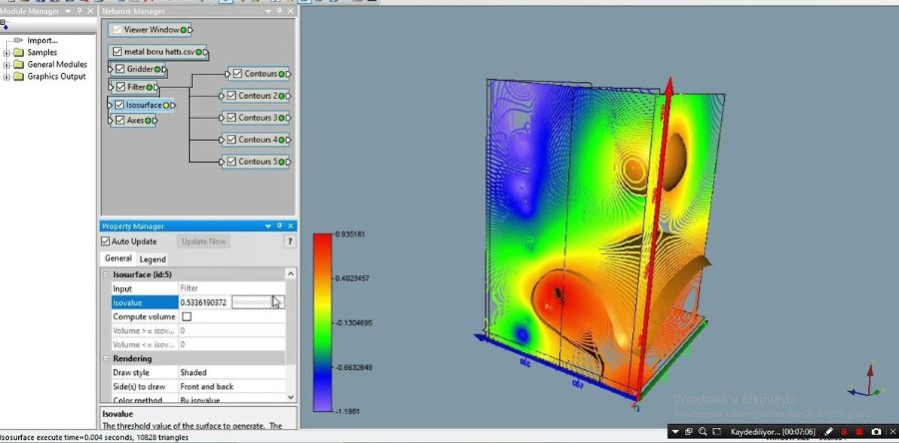Click the pin icon of Network Manager panel

tap(279, 11)
